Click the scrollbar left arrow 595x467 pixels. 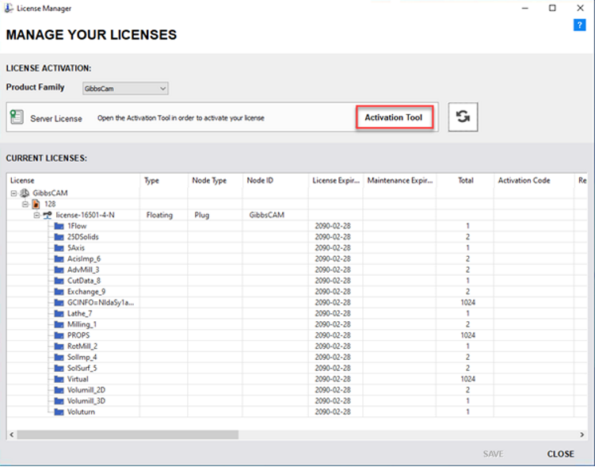tap(12, 434)
